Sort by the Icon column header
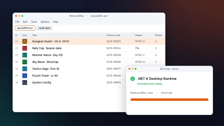The height and width of the screenshot is (126, 224). pyautogui.click(x=24, y=35)
